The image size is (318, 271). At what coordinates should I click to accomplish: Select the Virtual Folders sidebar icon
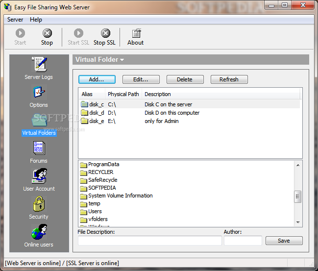click(x=39, y=120)
